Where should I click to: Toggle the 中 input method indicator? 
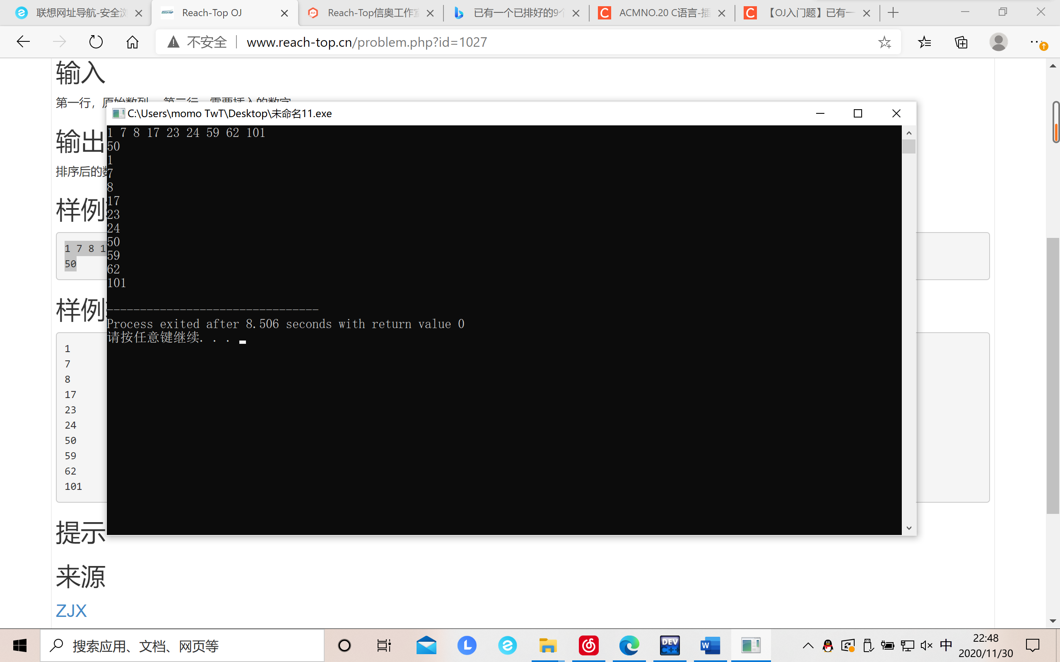(946, 645)
